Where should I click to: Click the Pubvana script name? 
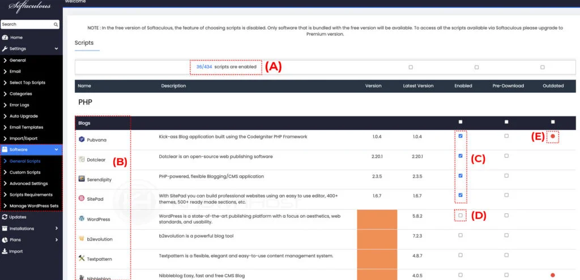pos(96,140)
